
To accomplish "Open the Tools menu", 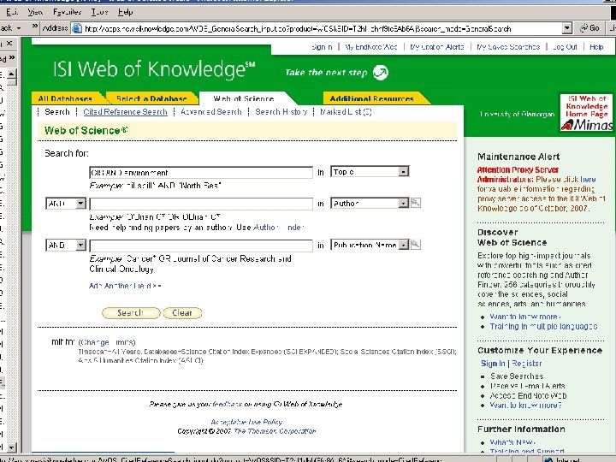I will pyautogui.click(x=99, y=12).
